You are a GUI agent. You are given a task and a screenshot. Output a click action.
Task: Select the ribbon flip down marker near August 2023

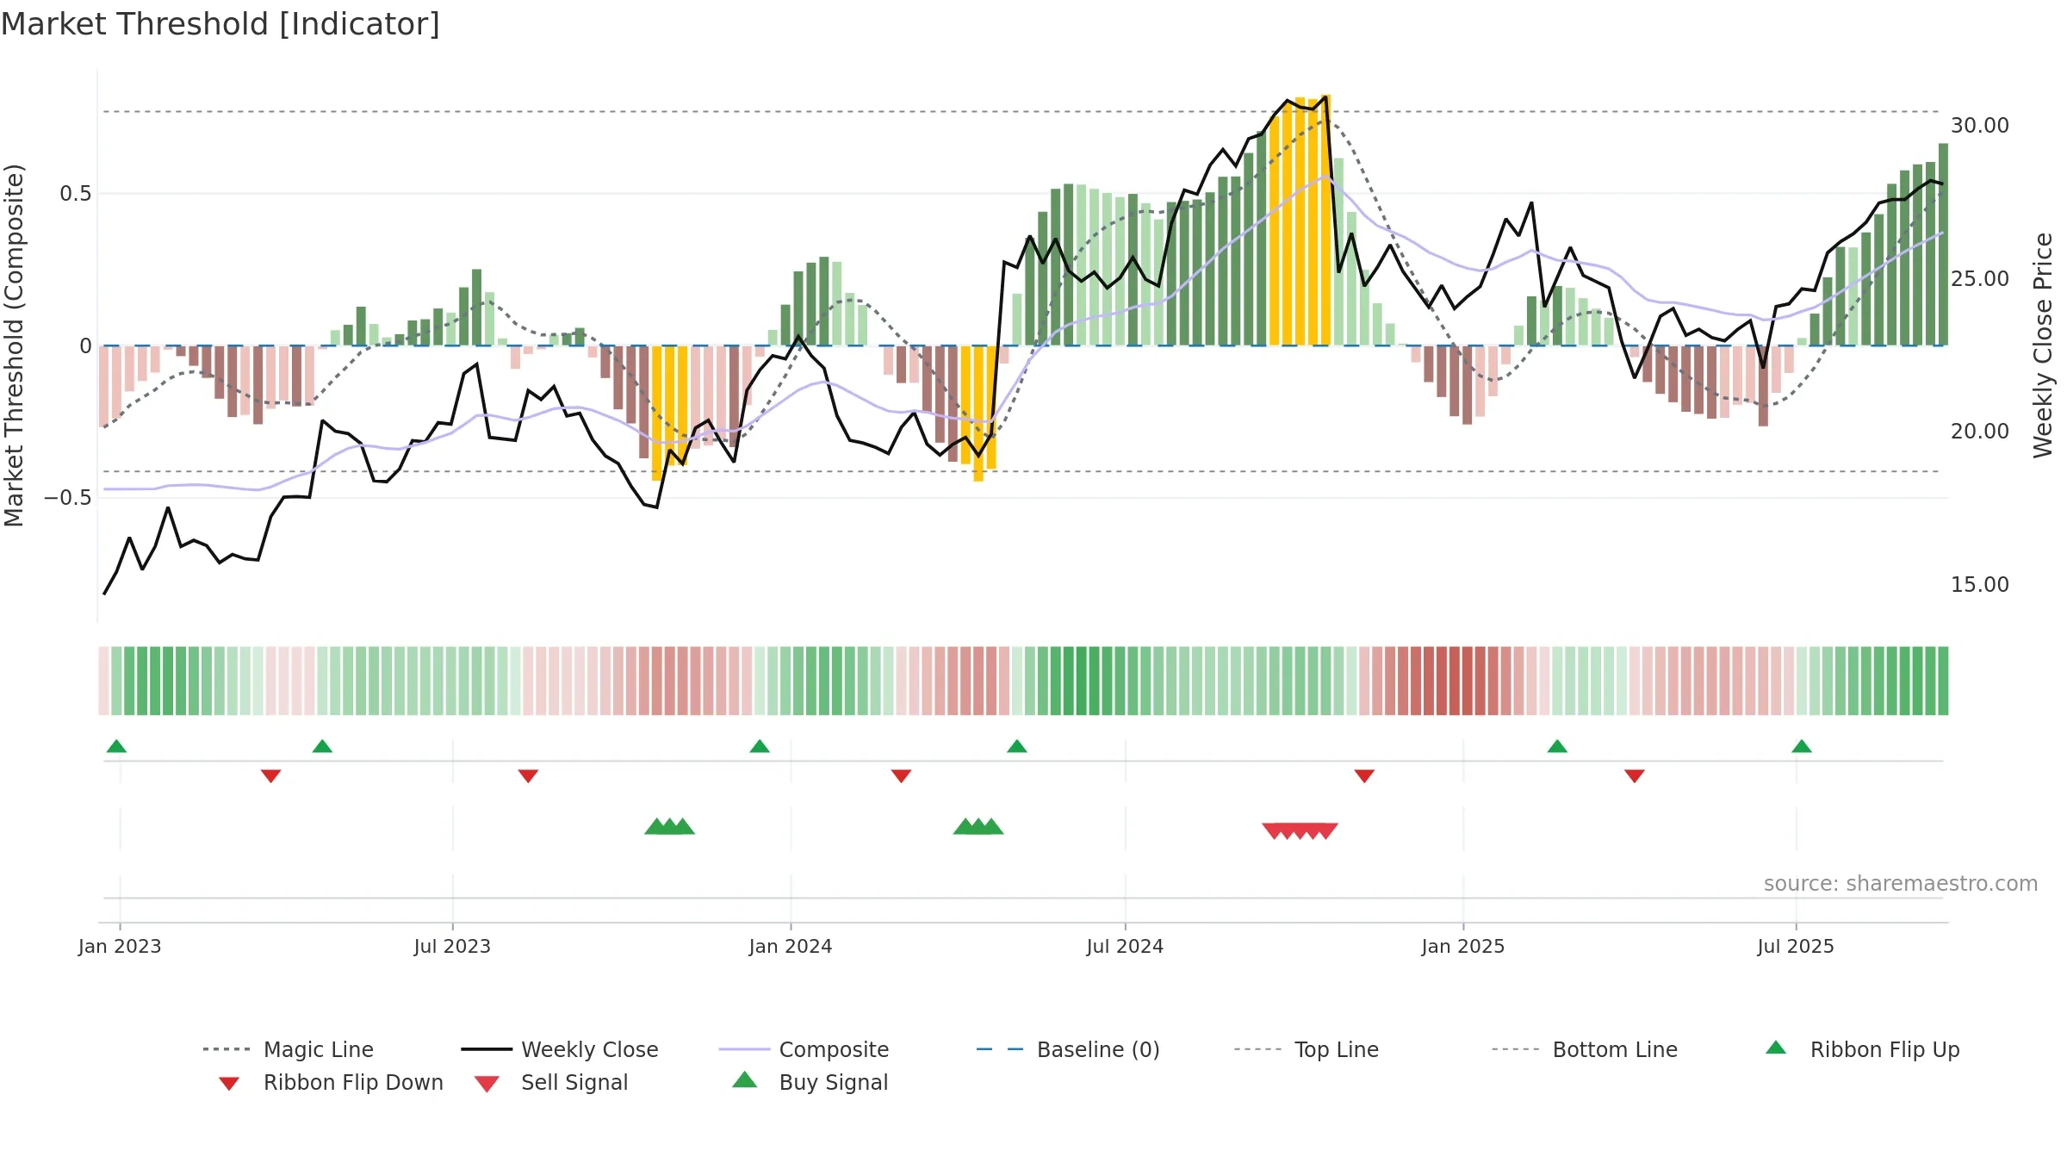pos(528,776)
